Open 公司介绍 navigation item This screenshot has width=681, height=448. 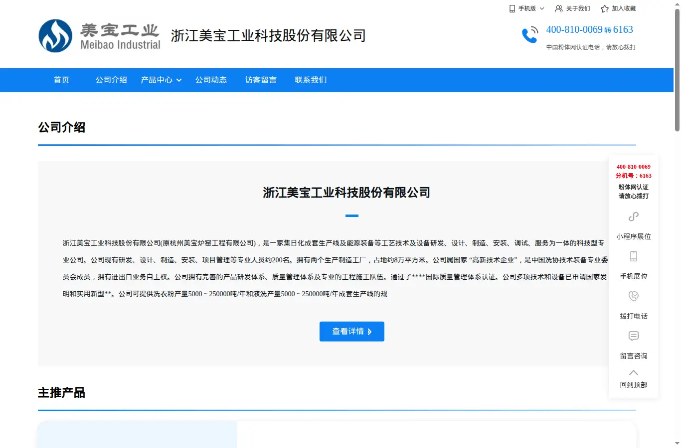coord(111,80)
